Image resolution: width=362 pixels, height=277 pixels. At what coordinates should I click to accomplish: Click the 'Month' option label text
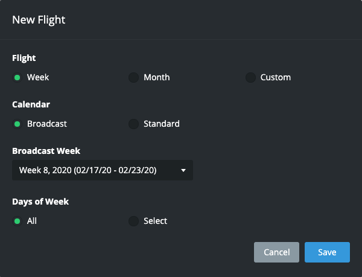[x=157, y=78]
